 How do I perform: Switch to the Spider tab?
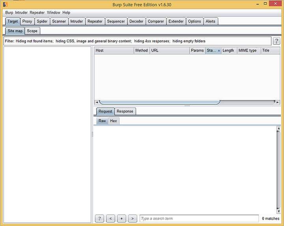coord(42,21)
